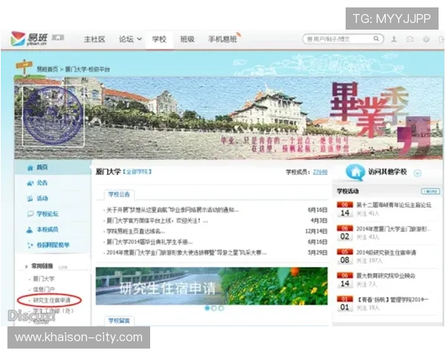Click the university seal thumbnail

pyautogui.click(x=54, y=116)
